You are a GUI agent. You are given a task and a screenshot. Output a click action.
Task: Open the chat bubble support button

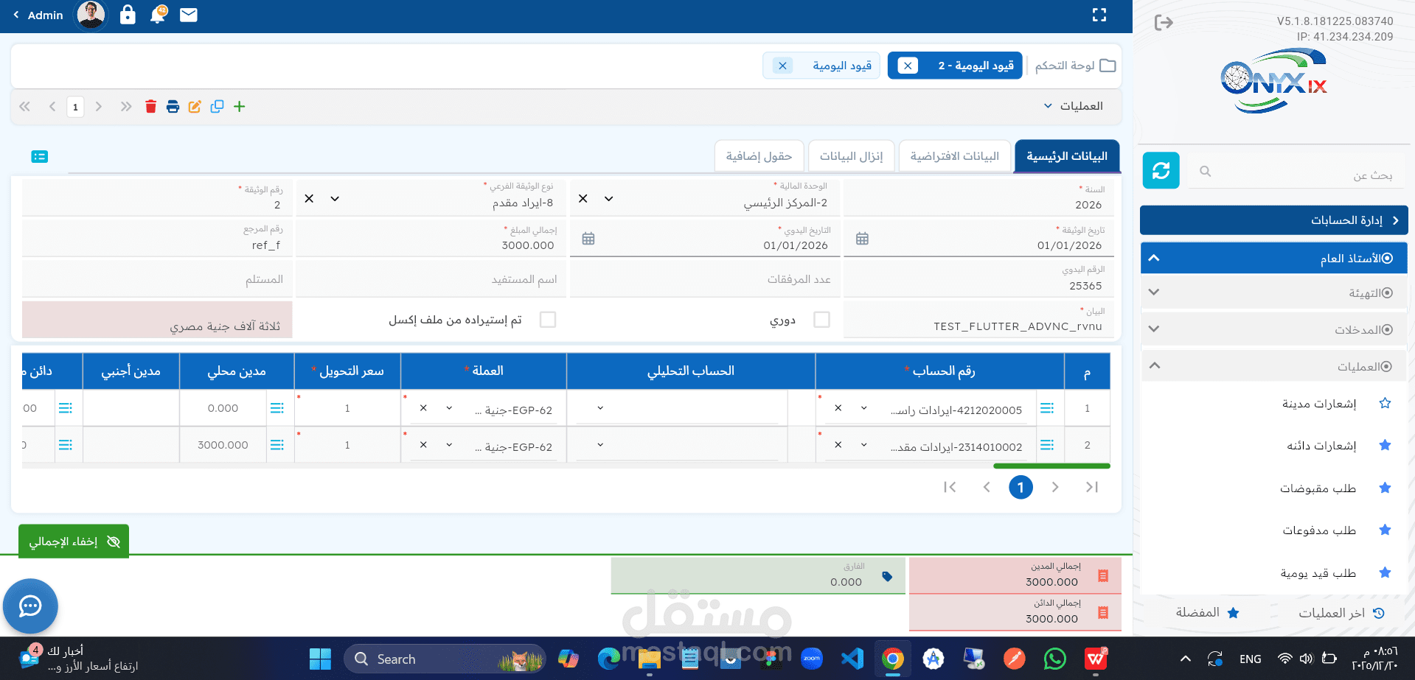(x=30, y=606)
